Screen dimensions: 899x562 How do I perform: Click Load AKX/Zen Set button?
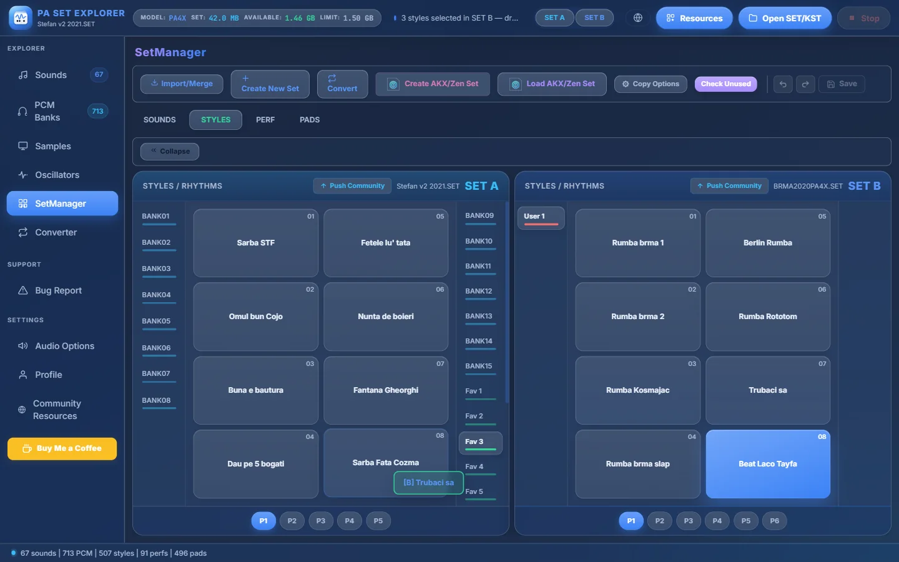(552, 84)
